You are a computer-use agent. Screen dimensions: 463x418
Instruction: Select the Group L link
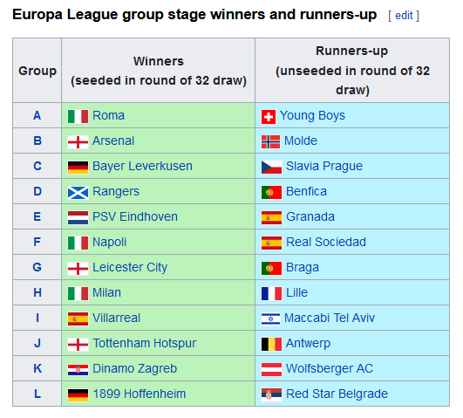(37, 394)
